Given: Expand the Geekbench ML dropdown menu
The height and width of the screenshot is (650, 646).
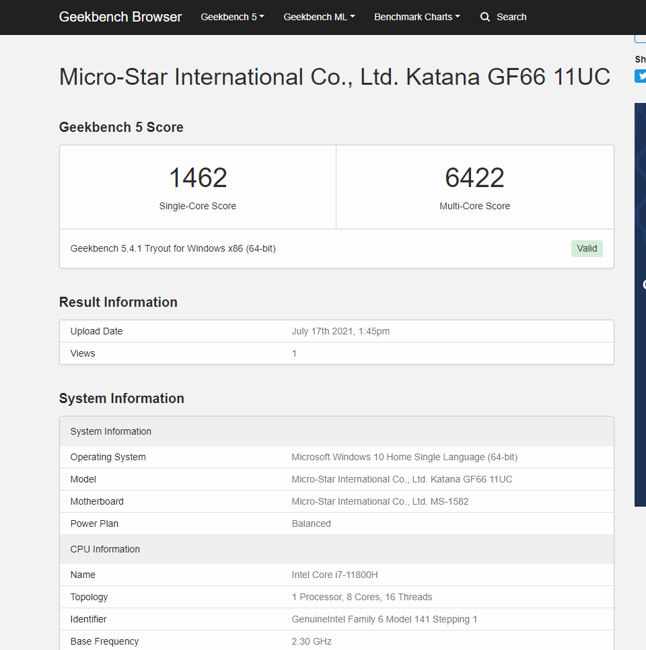Looking at the screenshot, I should (x=319, y=17).
